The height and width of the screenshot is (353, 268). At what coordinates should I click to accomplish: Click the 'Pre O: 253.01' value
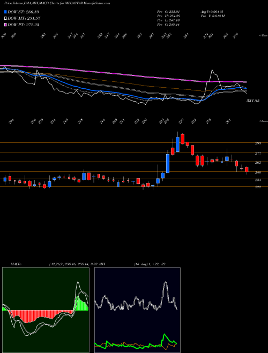(168, 11)
